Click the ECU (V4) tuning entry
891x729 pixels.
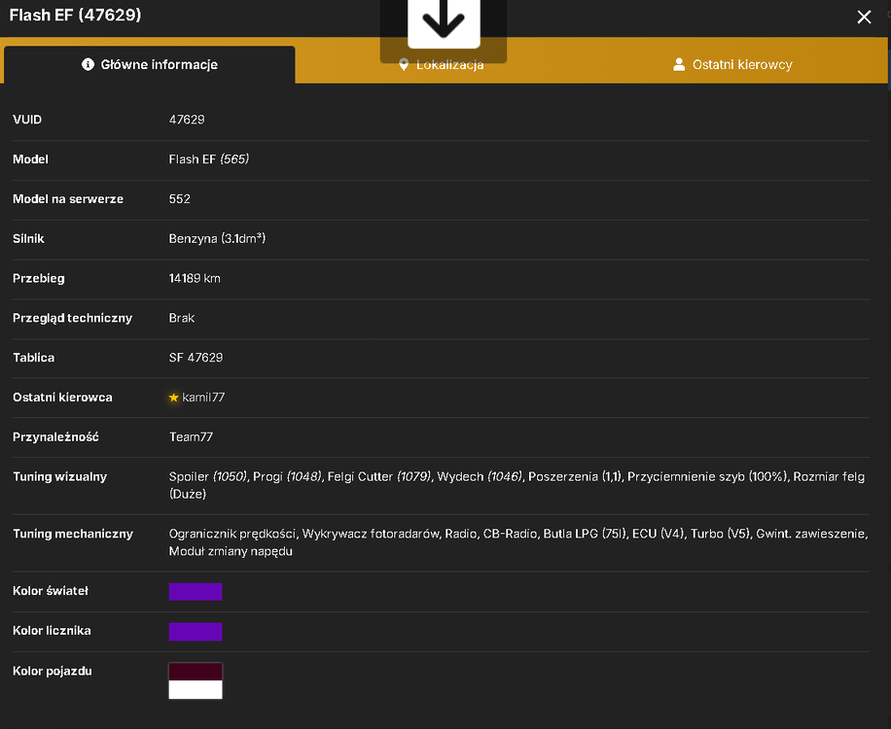658,535
